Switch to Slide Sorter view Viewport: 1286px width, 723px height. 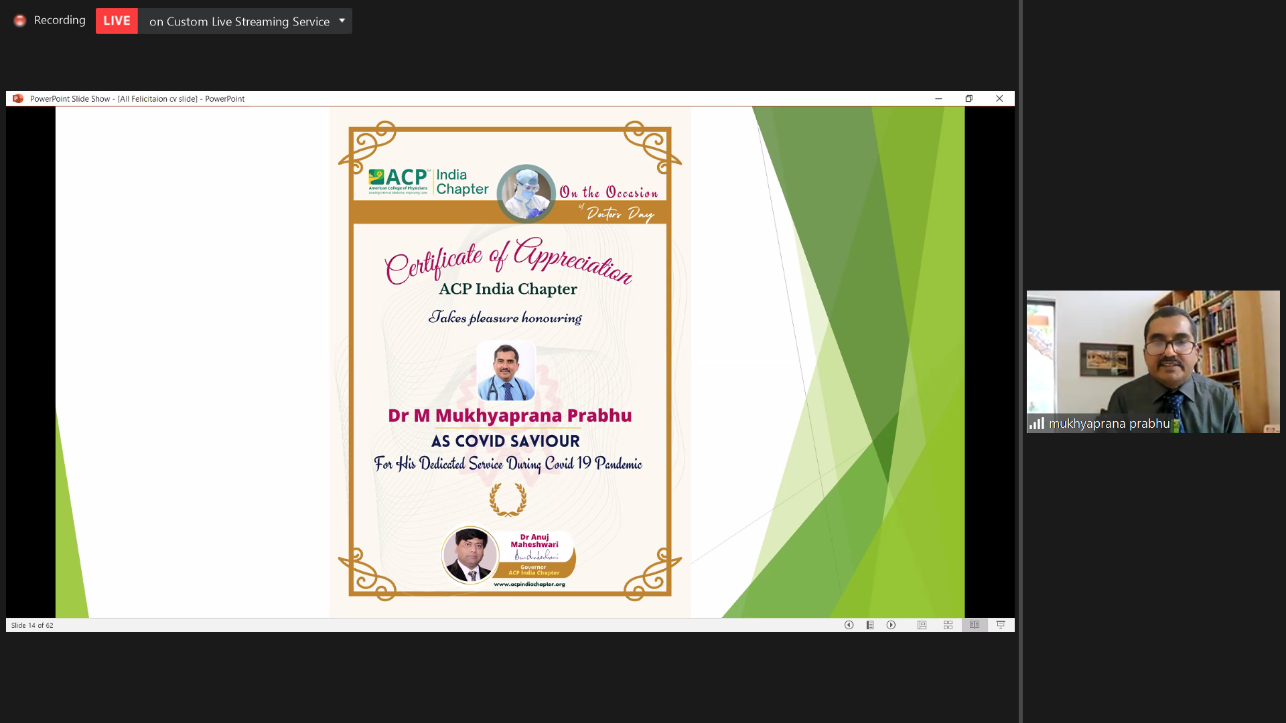click(x=948, y=625)
